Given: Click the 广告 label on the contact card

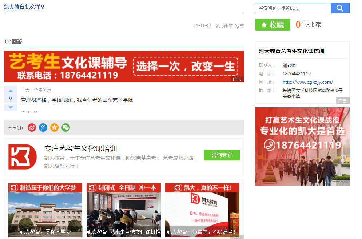Looking at the screenshot, I should coord(343,101).
